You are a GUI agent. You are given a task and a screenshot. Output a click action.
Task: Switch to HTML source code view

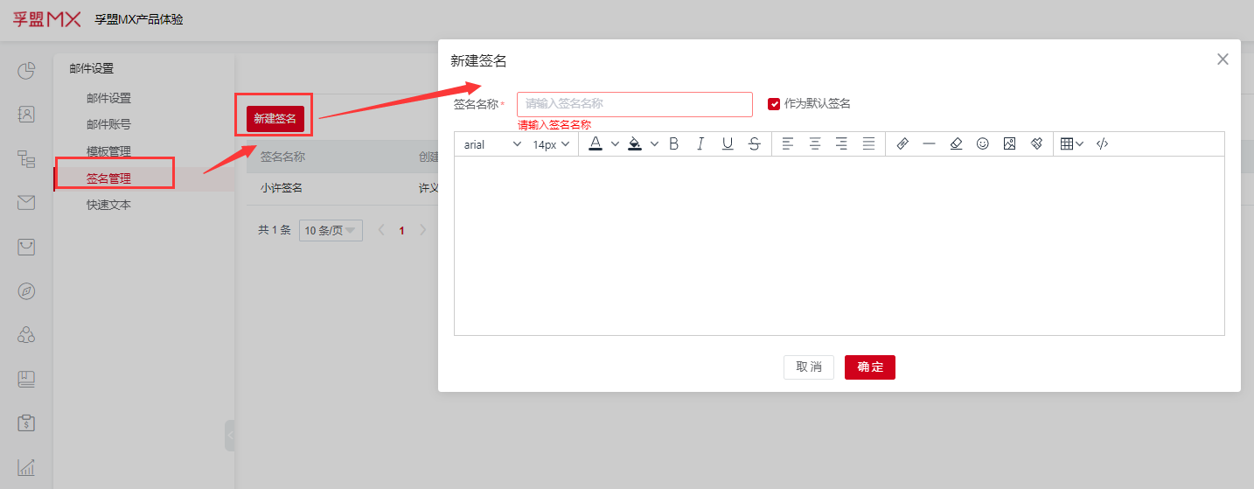(x=1102, y=144)
